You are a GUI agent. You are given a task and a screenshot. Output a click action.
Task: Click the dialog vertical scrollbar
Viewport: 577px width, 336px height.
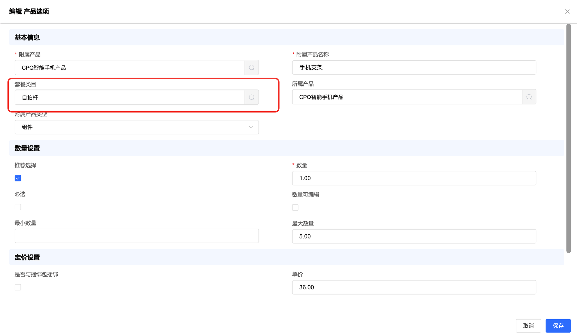pos(568,138)
